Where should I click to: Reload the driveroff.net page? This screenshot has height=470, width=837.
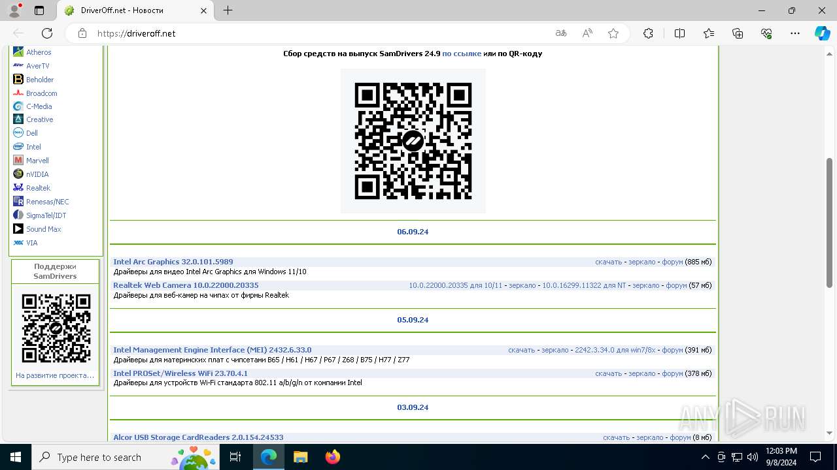point(47,33)
